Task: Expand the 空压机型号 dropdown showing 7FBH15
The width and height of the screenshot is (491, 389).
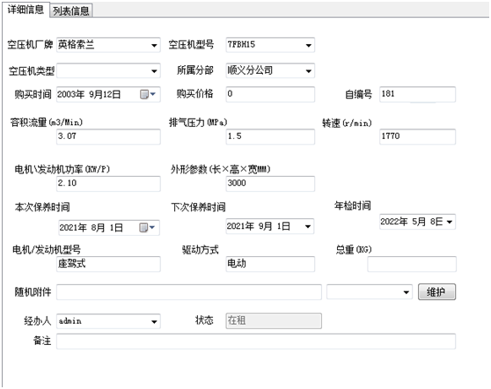Action: pyautogui.click(x=309, y=46)
